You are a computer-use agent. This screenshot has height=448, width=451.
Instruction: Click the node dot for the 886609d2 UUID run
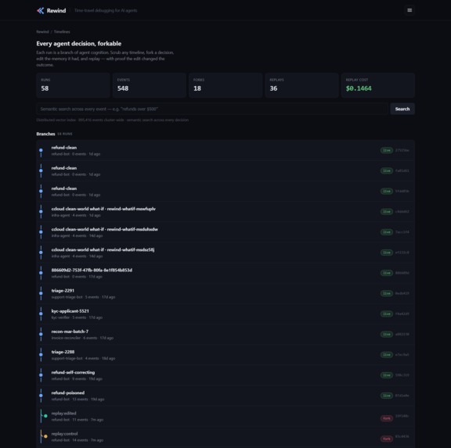tap(41, 273)
